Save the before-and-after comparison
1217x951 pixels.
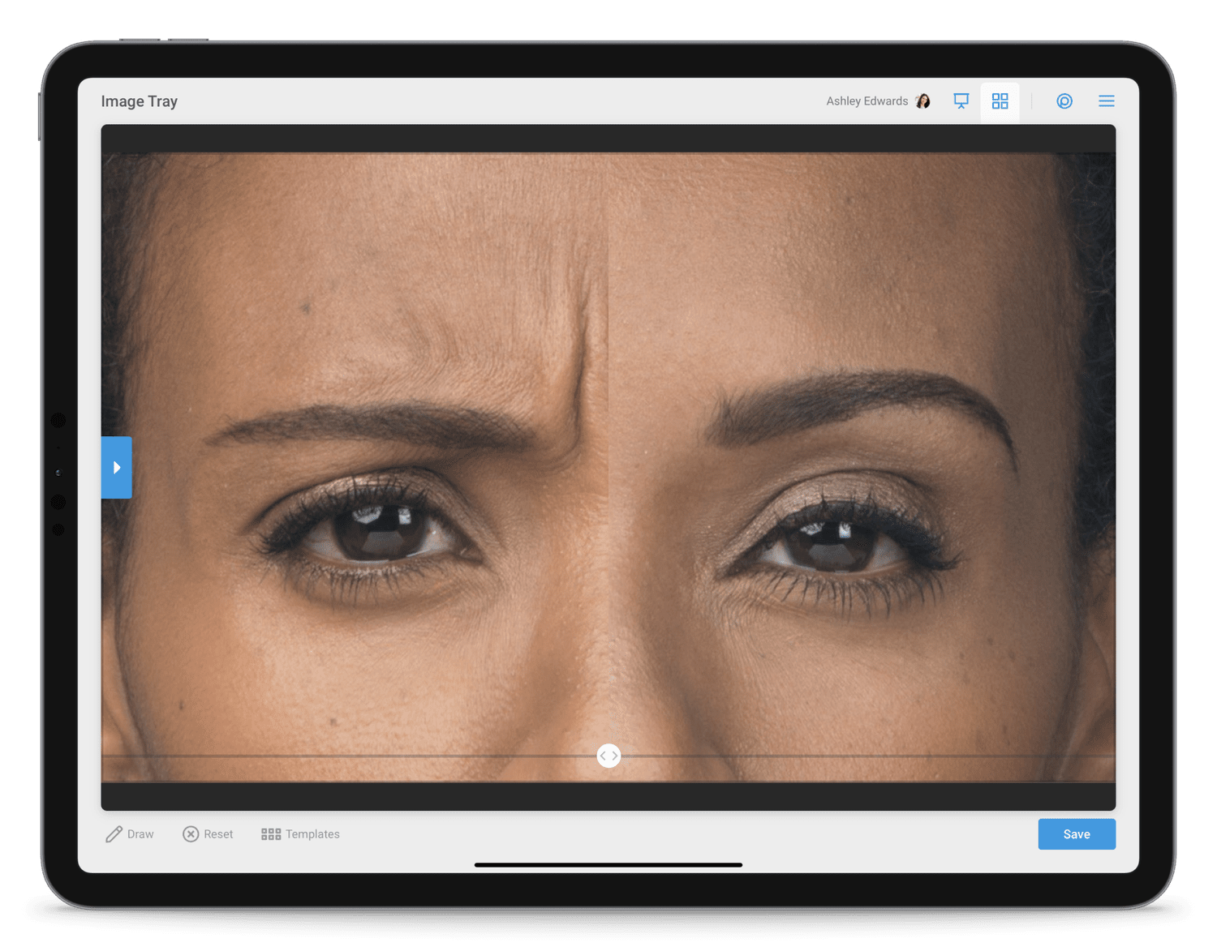coord(1076,833)
